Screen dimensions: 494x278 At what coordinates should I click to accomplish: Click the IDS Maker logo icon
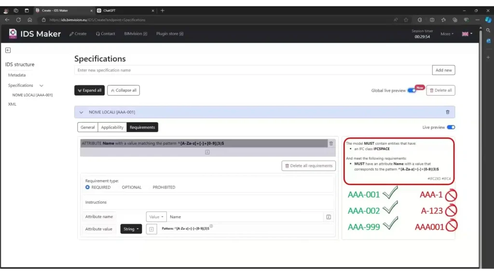[x=13, y=34]
